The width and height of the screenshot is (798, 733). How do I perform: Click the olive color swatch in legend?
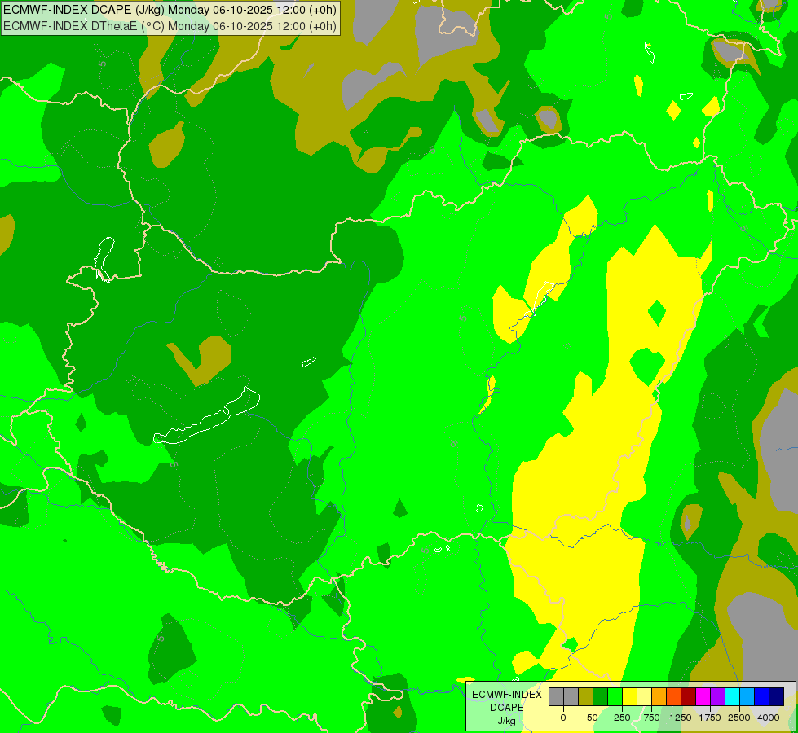[x=586, y=696]
